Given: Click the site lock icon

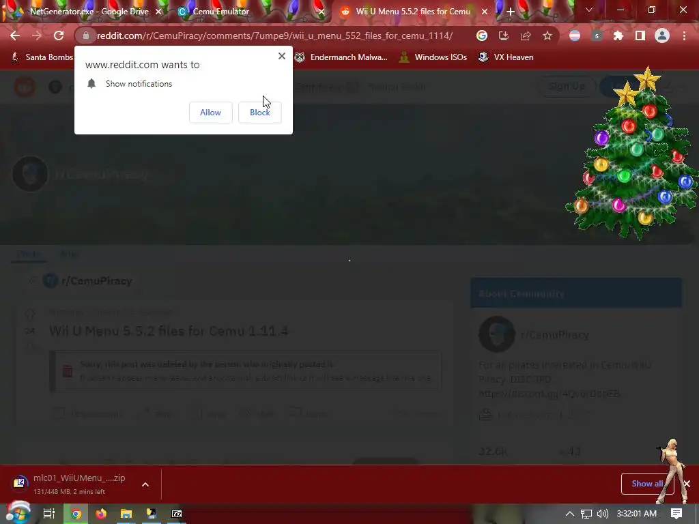Looking at the screenshot, I should click(86, 35).
